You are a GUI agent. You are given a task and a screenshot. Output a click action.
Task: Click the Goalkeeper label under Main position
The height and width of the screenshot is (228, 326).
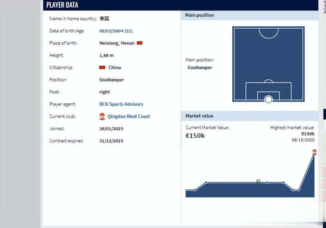(x=200, y=68)
